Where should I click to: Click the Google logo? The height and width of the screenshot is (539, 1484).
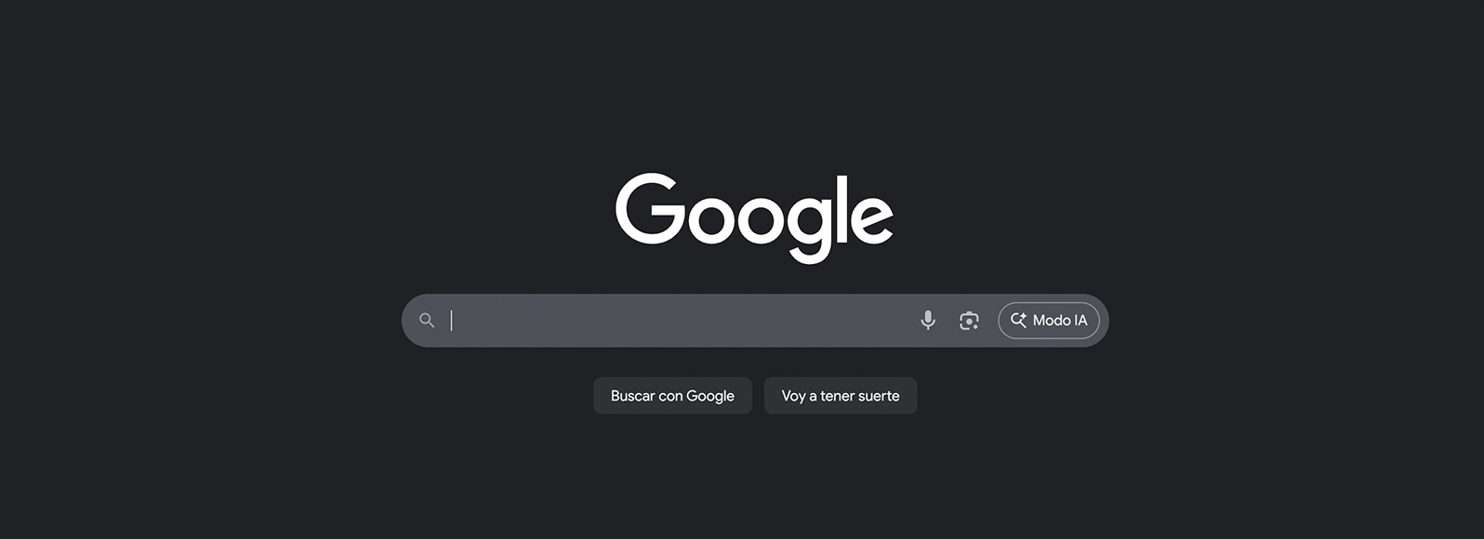(754, 217)
